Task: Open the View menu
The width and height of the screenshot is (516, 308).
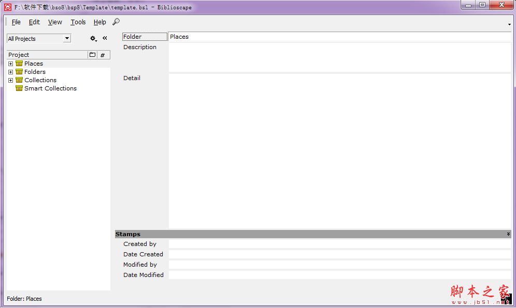Action: tap(55, 22)
